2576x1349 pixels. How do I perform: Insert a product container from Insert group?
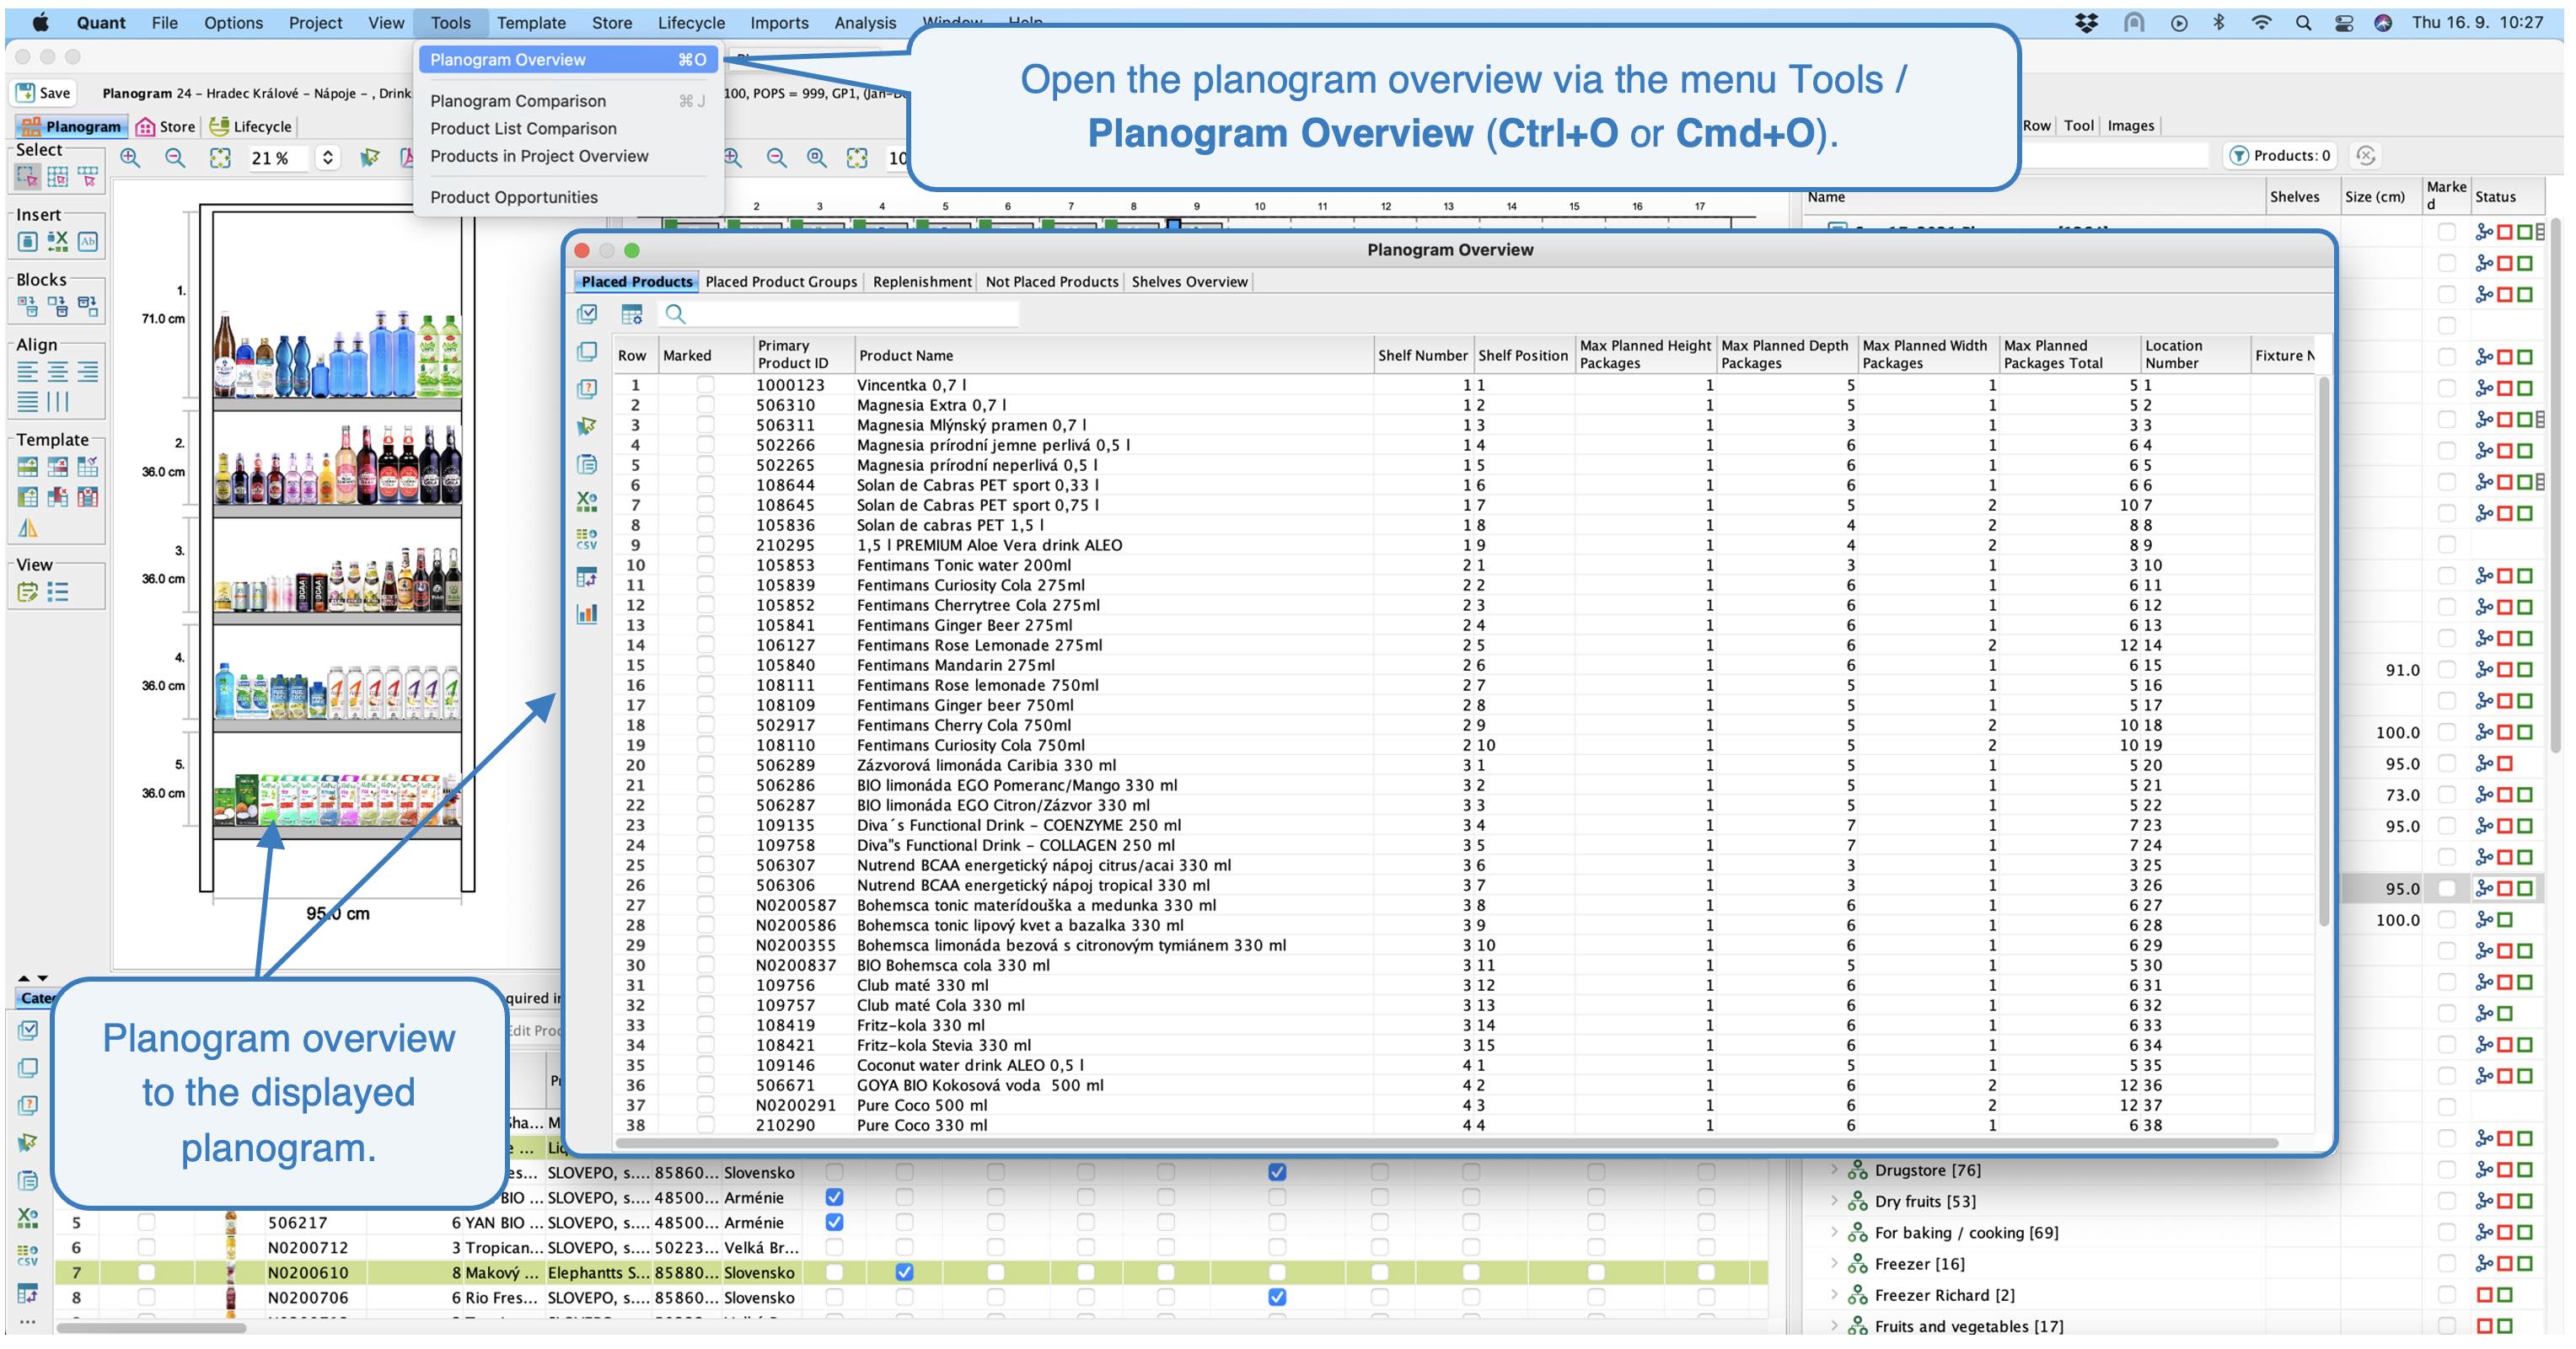point(27,242)
